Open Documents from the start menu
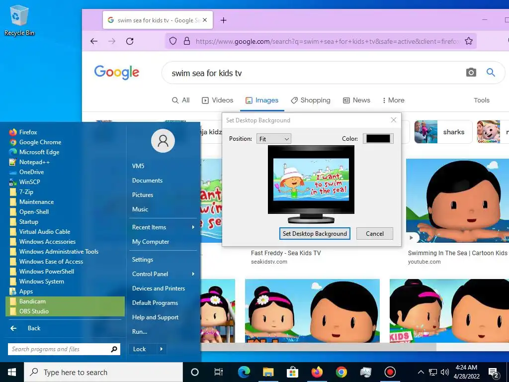This screenshot has width=509, height=382. point(147,181)
